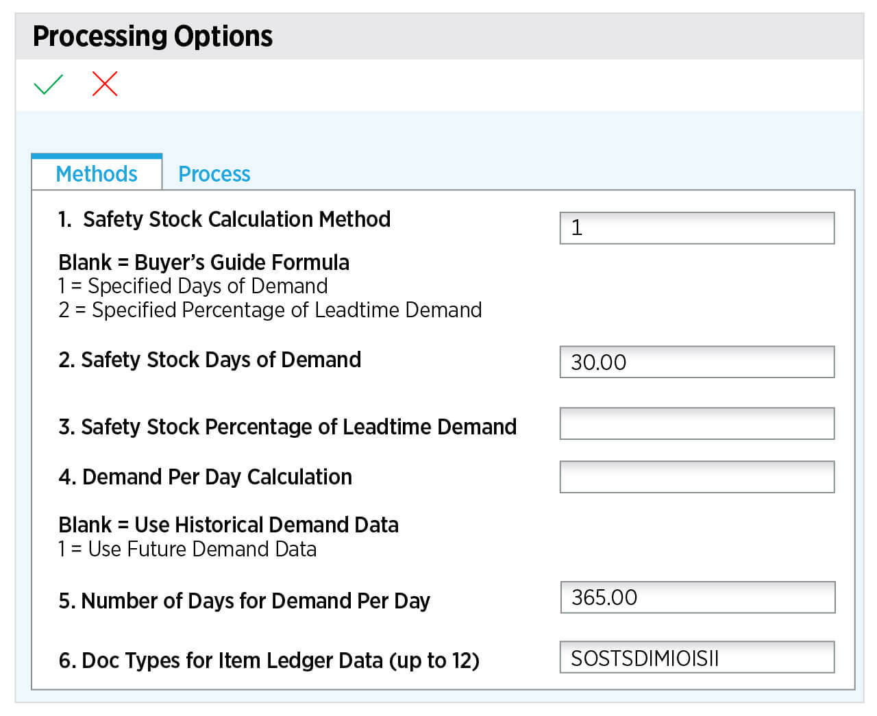Screen dimensions: 877x716
Task: Click the '5. Number of Days' label text
Action: pyautogui.click(x=244, y=601)
